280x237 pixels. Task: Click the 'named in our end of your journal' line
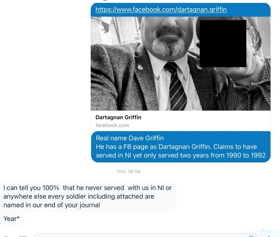pyautogui.click(x=52, y=205)
